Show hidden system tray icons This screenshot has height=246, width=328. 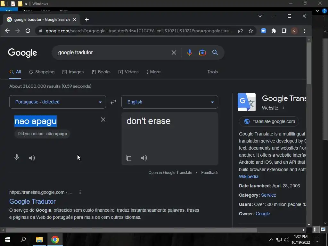pos(271,240)
